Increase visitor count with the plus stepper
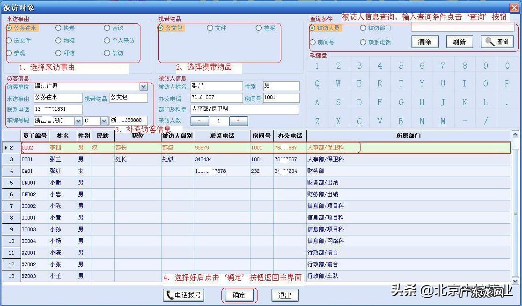 (239, 121)
